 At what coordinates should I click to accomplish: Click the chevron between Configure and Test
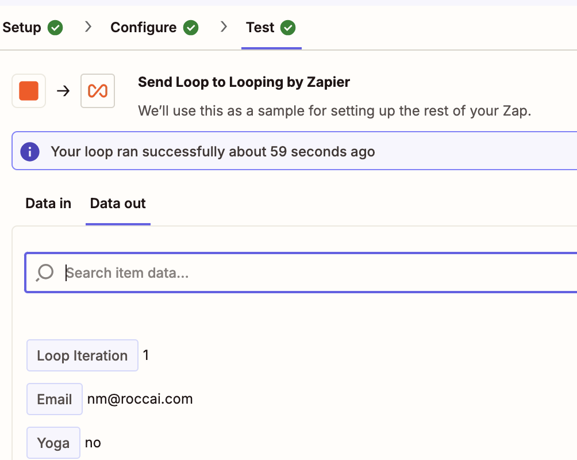pyautogui.click(x=224, y=26)
